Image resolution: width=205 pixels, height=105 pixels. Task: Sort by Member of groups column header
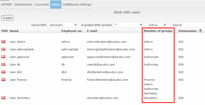click(158, 31)
